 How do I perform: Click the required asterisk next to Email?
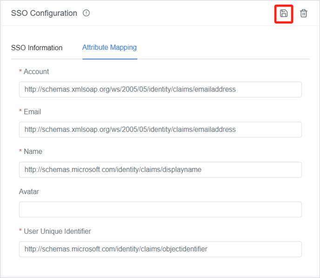pyautogui.click(x=20, y=112)
